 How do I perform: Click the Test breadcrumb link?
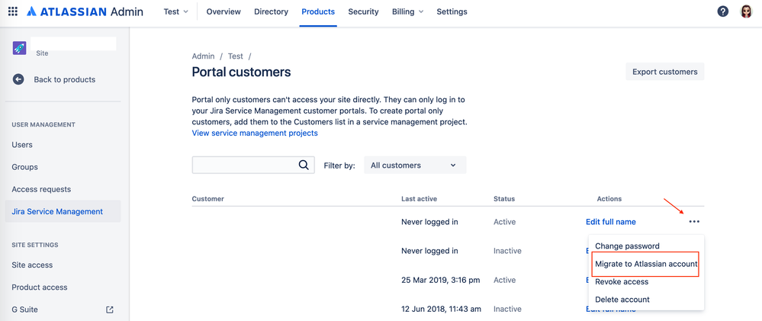click(235, 56)
